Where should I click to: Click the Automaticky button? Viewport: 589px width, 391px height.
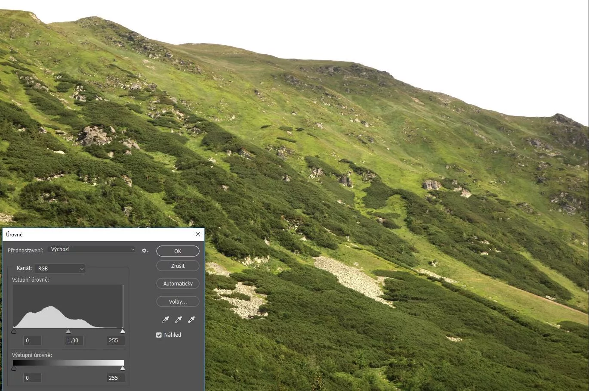(178, 283)
